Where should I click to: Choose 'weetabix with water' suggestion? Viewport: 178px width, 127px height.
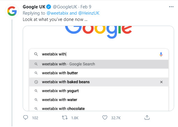tap(99, 100)
